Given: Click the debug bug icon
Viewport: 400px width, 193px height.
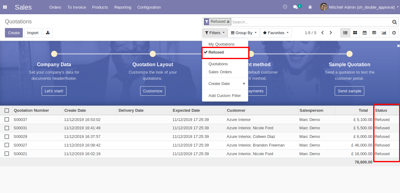Looking at the screenshot, I should click(x=310, y=7).
